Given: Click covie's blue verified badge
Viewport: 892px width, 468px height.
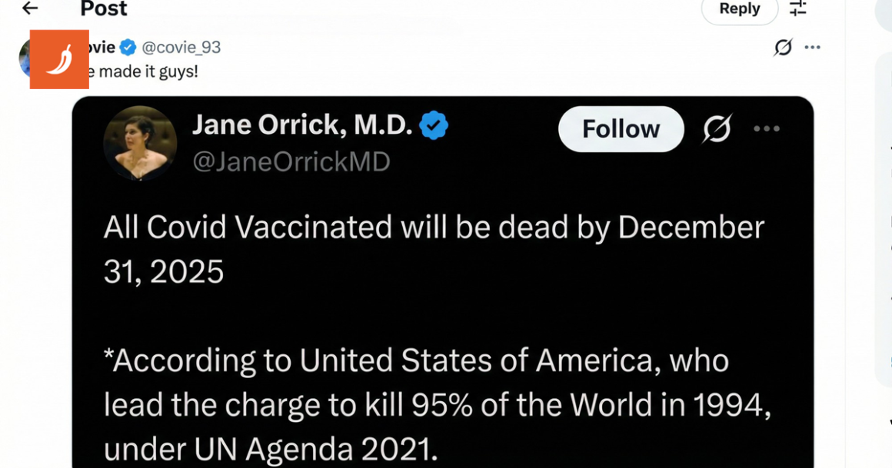Looking at the screenshot, I should [x=128, y=48].
